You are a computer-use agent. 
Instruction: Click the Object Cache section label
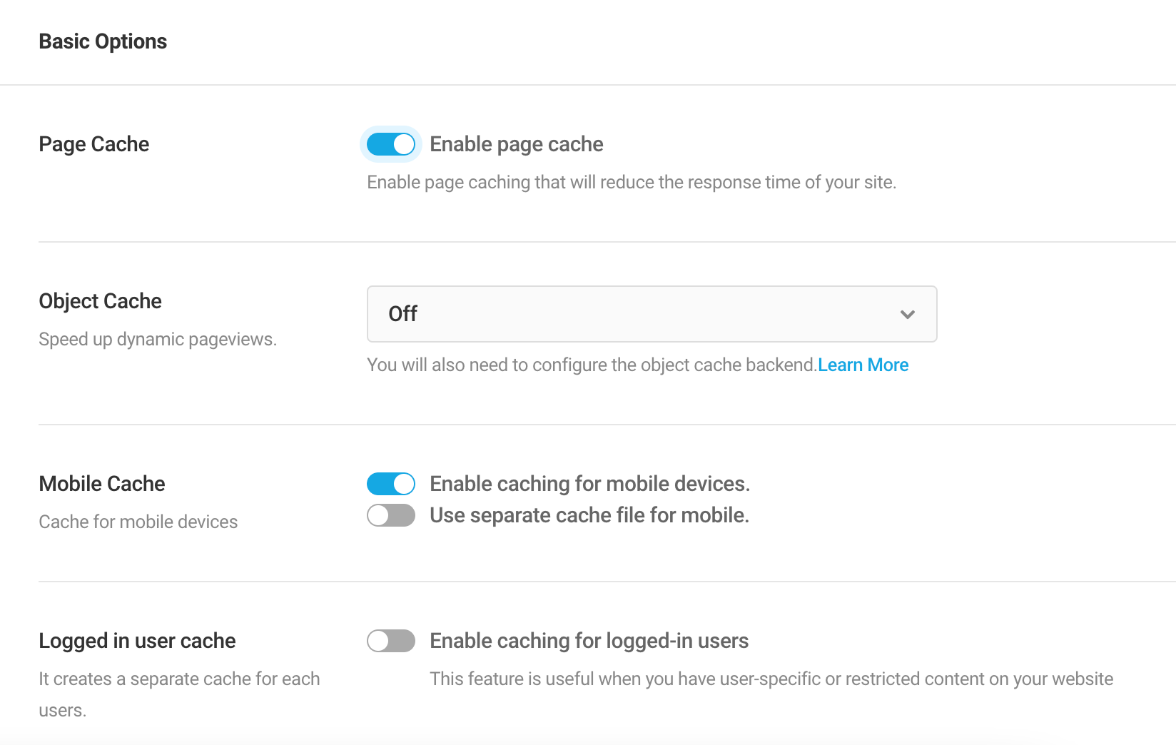(x=100, y=300)
